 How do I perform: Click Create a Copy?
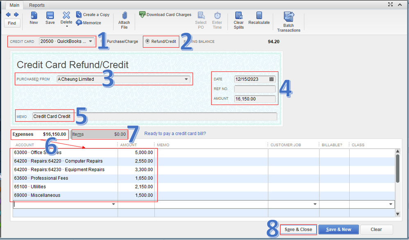pos(93,15)
